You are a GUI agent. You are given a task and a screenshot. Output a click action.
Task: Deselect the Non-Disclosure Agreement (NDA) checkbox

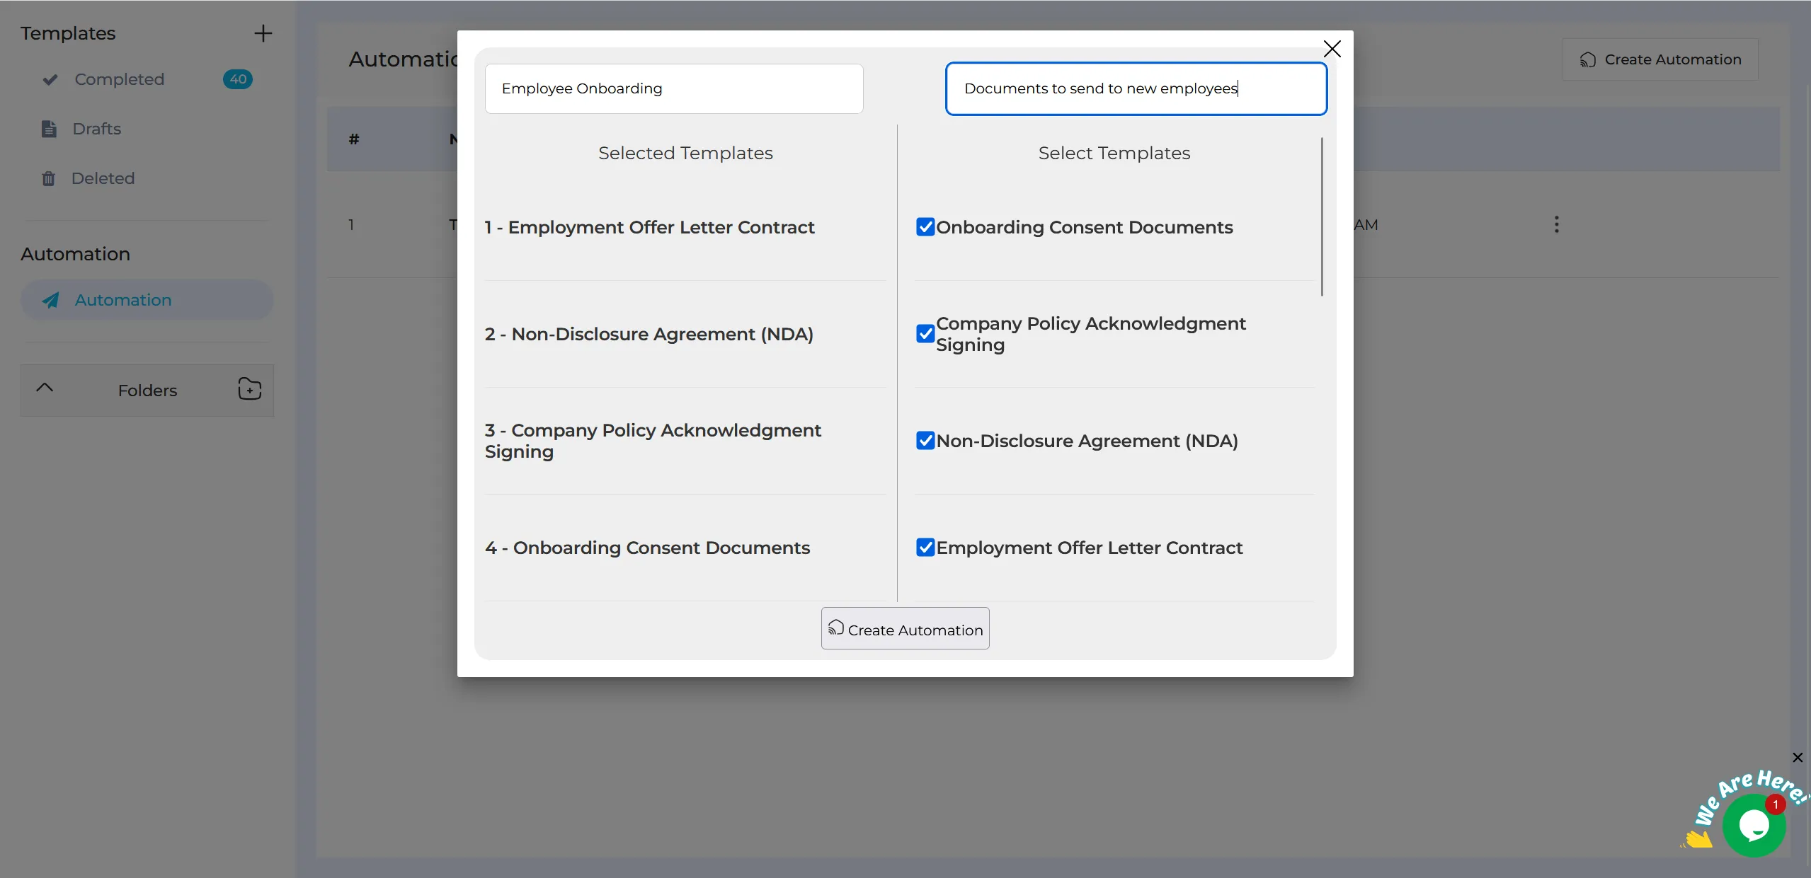[x=925, y=441]
